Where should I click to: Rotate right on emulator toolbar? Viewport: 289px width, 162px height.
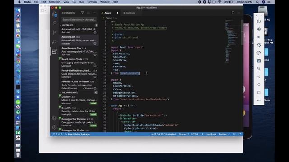point(259,53)
